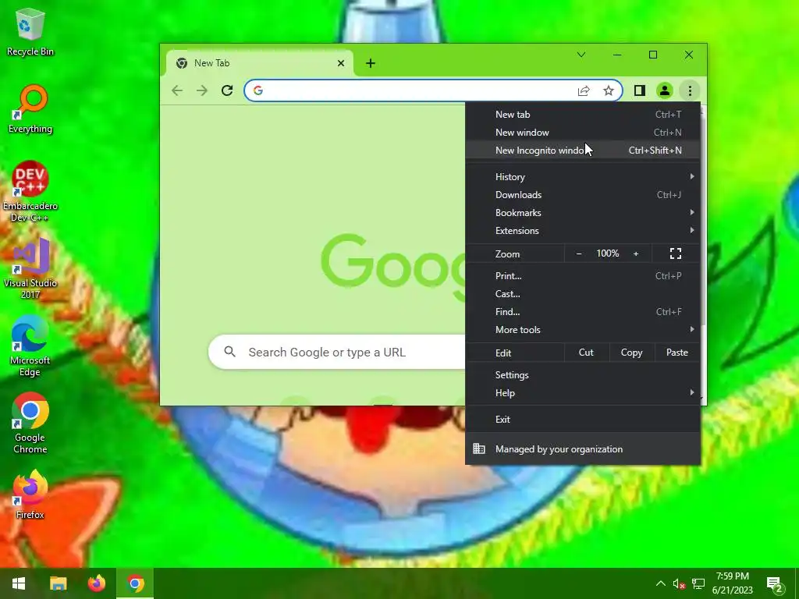Click the Firefox taskbar icon
Image resolution: width=799 pixels, height=599 pixels.
96,583
